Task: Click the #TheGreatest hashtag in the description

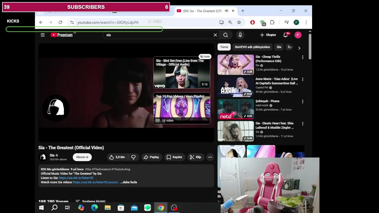Action: (x=101, y=169)
